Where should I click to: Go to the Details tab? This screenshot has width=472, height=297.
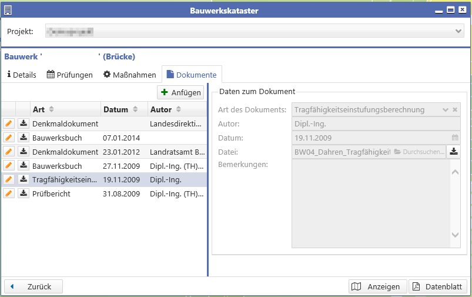click(22, 75)
